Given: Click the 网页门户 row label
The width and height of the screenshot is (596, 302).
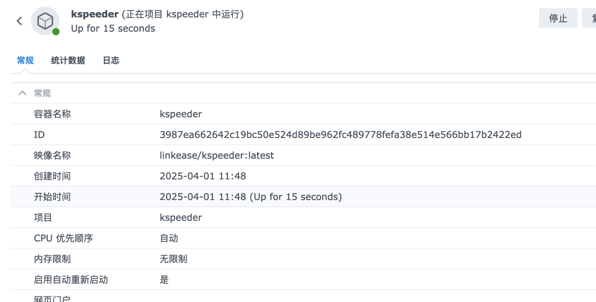Looking at the screenshot, I should (x=52, y=299).
